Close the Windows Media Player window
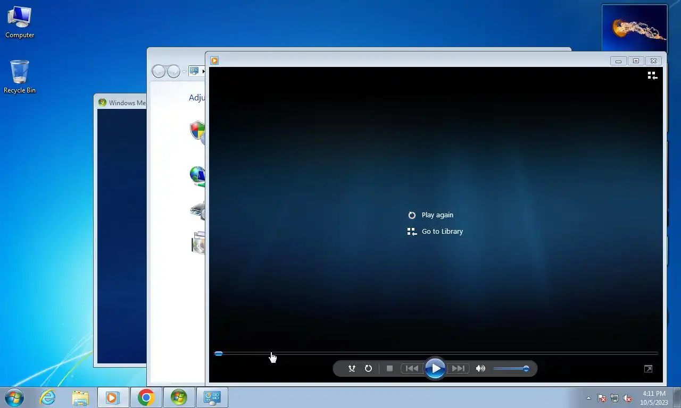 (654, 61)
